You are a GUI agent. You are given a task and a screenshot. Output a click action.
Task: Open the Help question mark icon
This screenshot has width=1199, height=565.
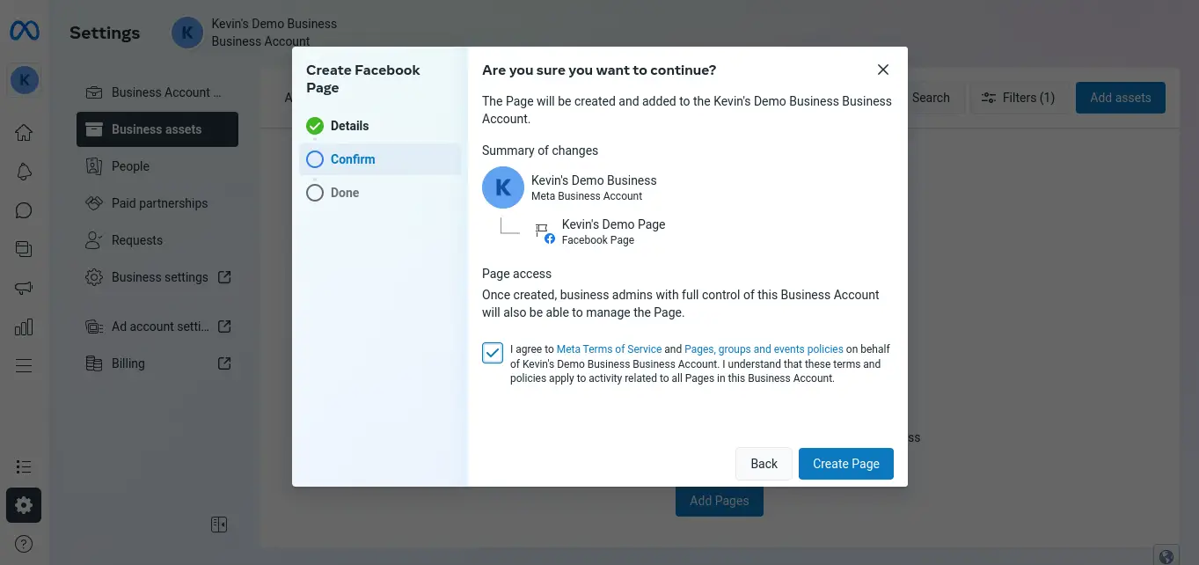click(24, 544)
